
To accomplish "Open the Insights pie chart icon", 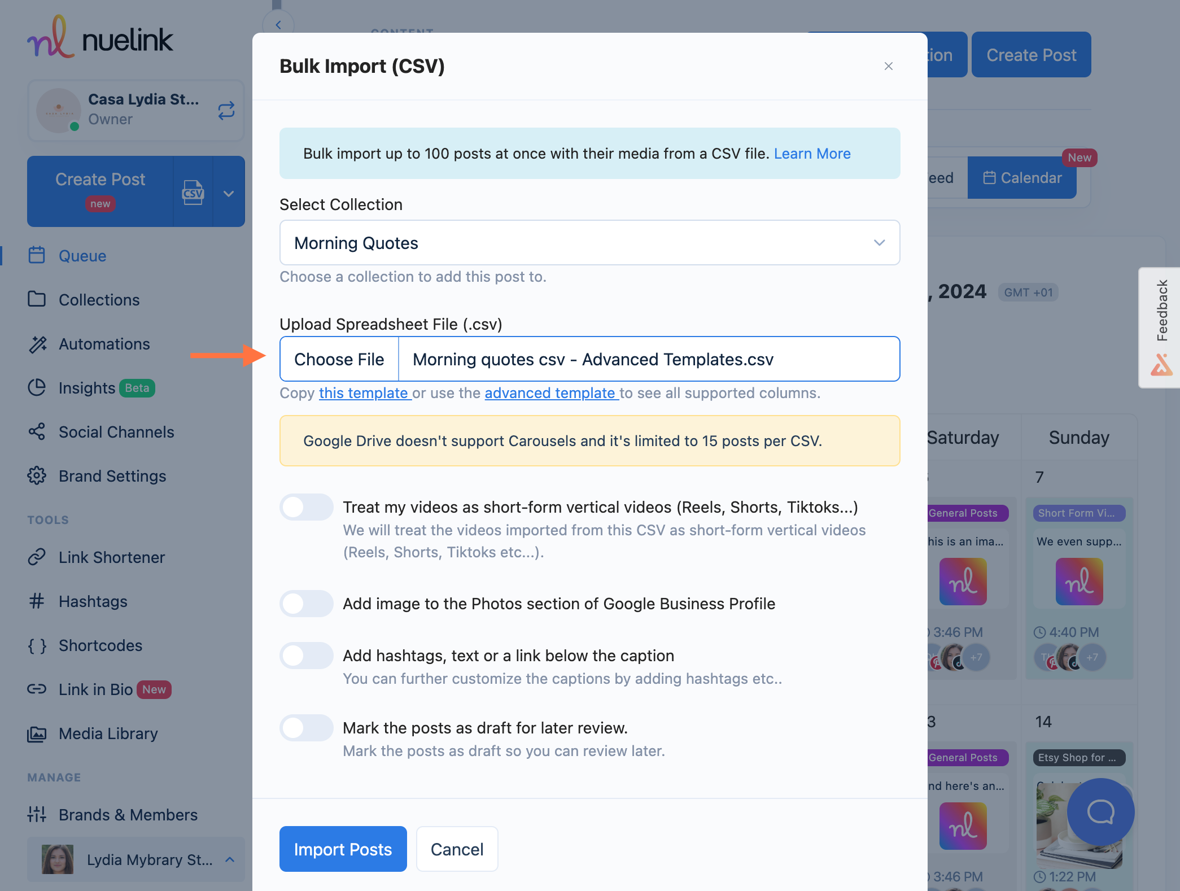I will click(x=37, y=387).
